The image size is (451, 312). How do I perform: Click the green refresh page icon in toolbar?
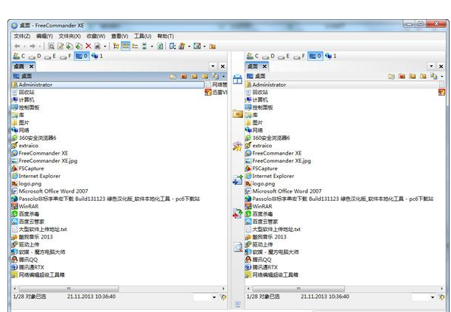(x=160, y=46)
